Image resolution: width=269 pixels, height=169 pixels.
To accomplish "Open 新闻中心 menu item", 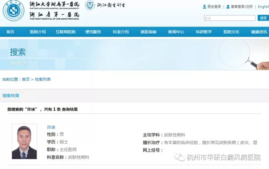I will click(x=176, y=32).
